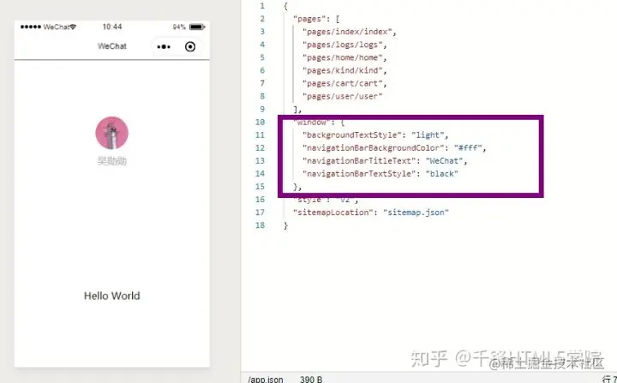617x383 pixels.
Task: Tap the WiFi signal icon in simulator
Action: tap(73, 27)
